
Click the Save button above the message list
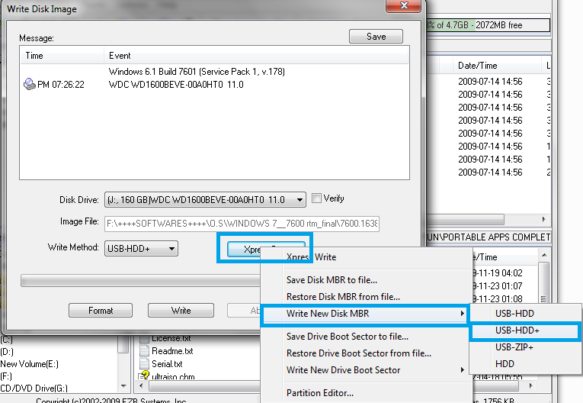tap(376, 37)
